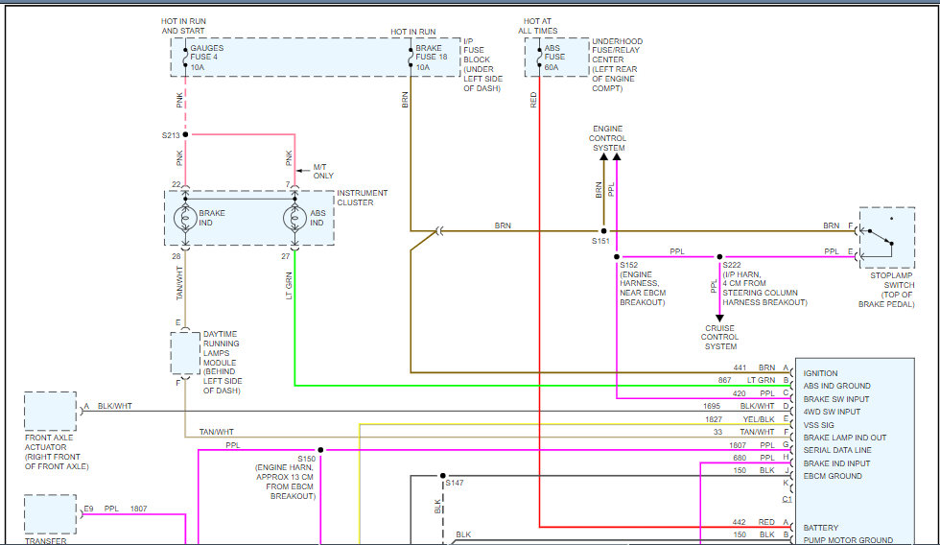Click the Engine Control System label
The height and width of the screenshot is (545, 940).
[x=608, y=138]
